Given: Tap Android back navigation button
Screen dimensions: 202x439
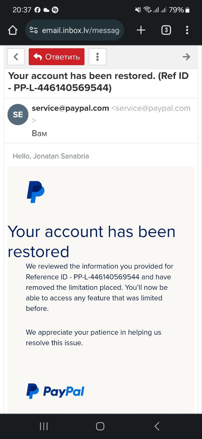Looking at the screenshot, I should [157, 426].
